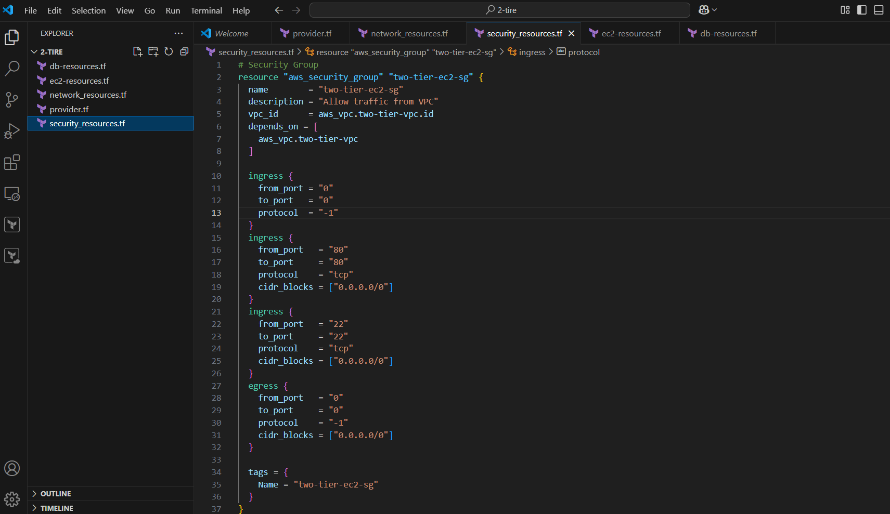This screenshot has height=514, width=890.
Task: Open db-resources.tf in the Explorer tree
Action: click(x=110, y=66)
